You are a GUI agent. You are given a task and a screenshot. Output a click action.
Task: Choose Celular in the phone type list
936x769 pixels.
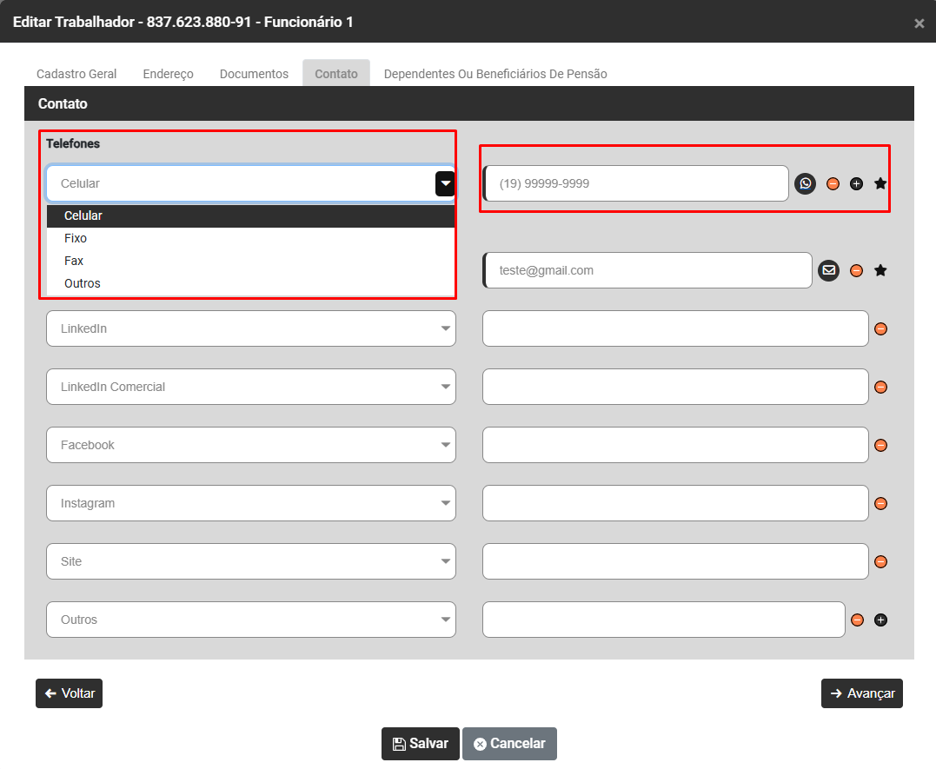click(x=250, y=216)
